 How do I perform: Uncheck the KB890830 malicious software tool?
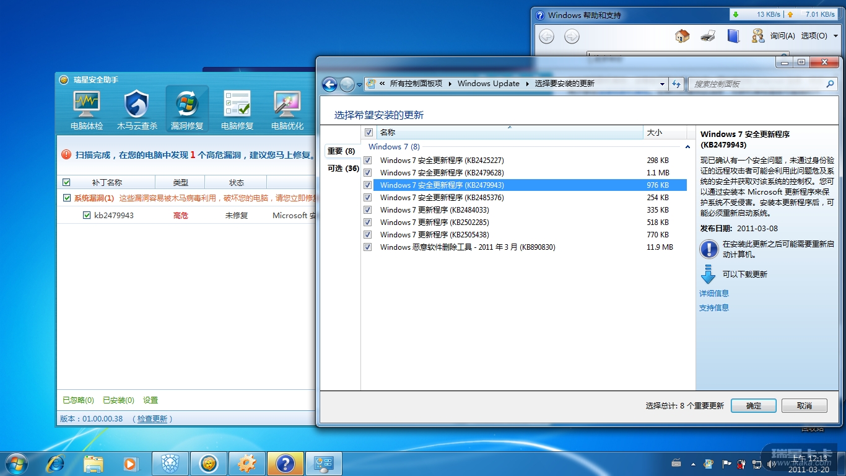click(x=368, y=247)
